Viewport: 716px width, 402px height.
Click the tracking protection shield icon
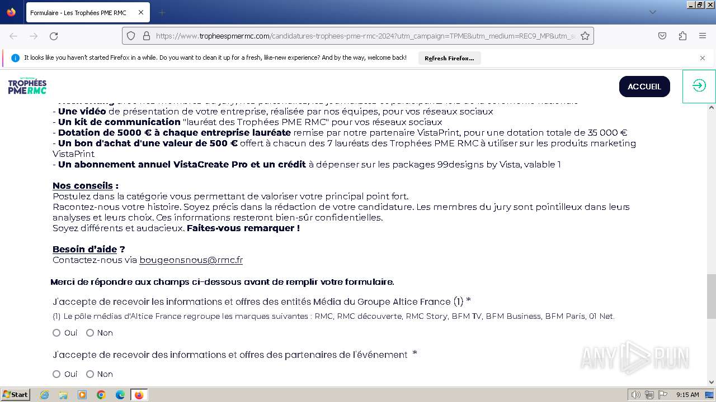click(x=131, y=36)
